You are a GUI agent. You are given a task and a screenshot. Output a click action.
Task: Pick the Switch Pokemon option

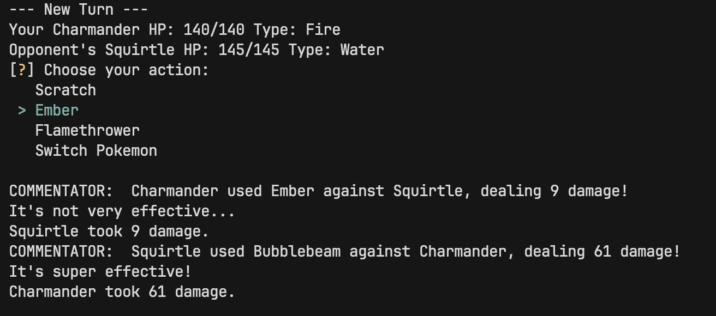click(x=96, y=150)
